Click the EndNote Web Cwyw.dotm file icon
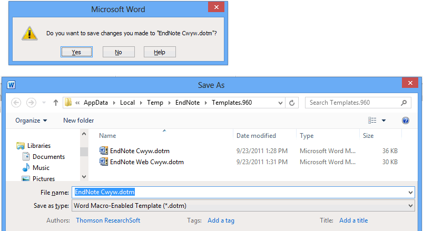The width and height of the screenshot is (423, 231). (104, 162)
